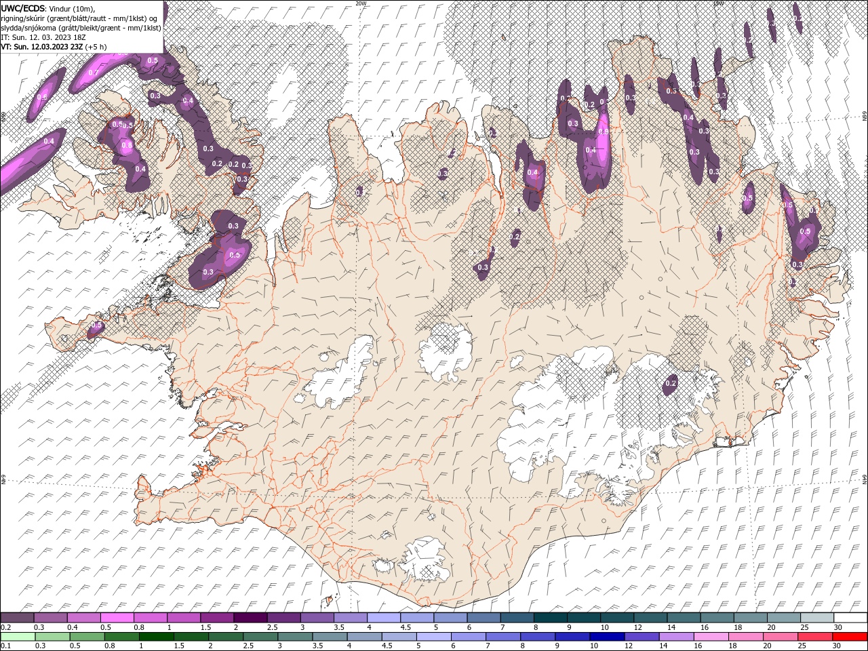Click the 0.6 snowfall value offshore northwest
The height and width of the screenshot is (651, 868).
[42, 98]
